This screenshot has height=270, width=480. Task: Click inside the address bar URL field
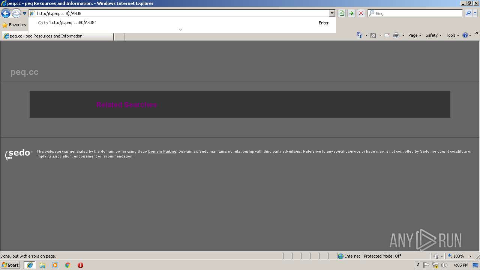tap(182, 13)
